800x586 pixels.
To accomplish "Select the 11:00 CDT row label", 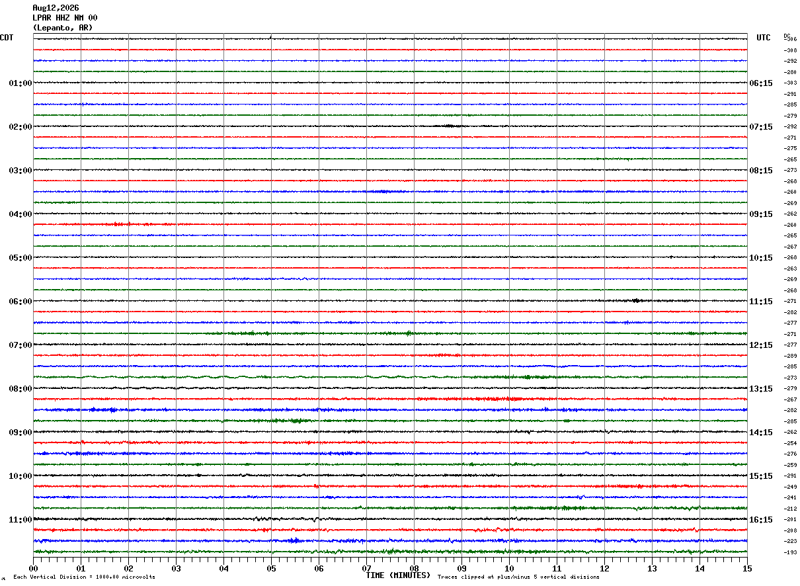I will click(20, 520).
